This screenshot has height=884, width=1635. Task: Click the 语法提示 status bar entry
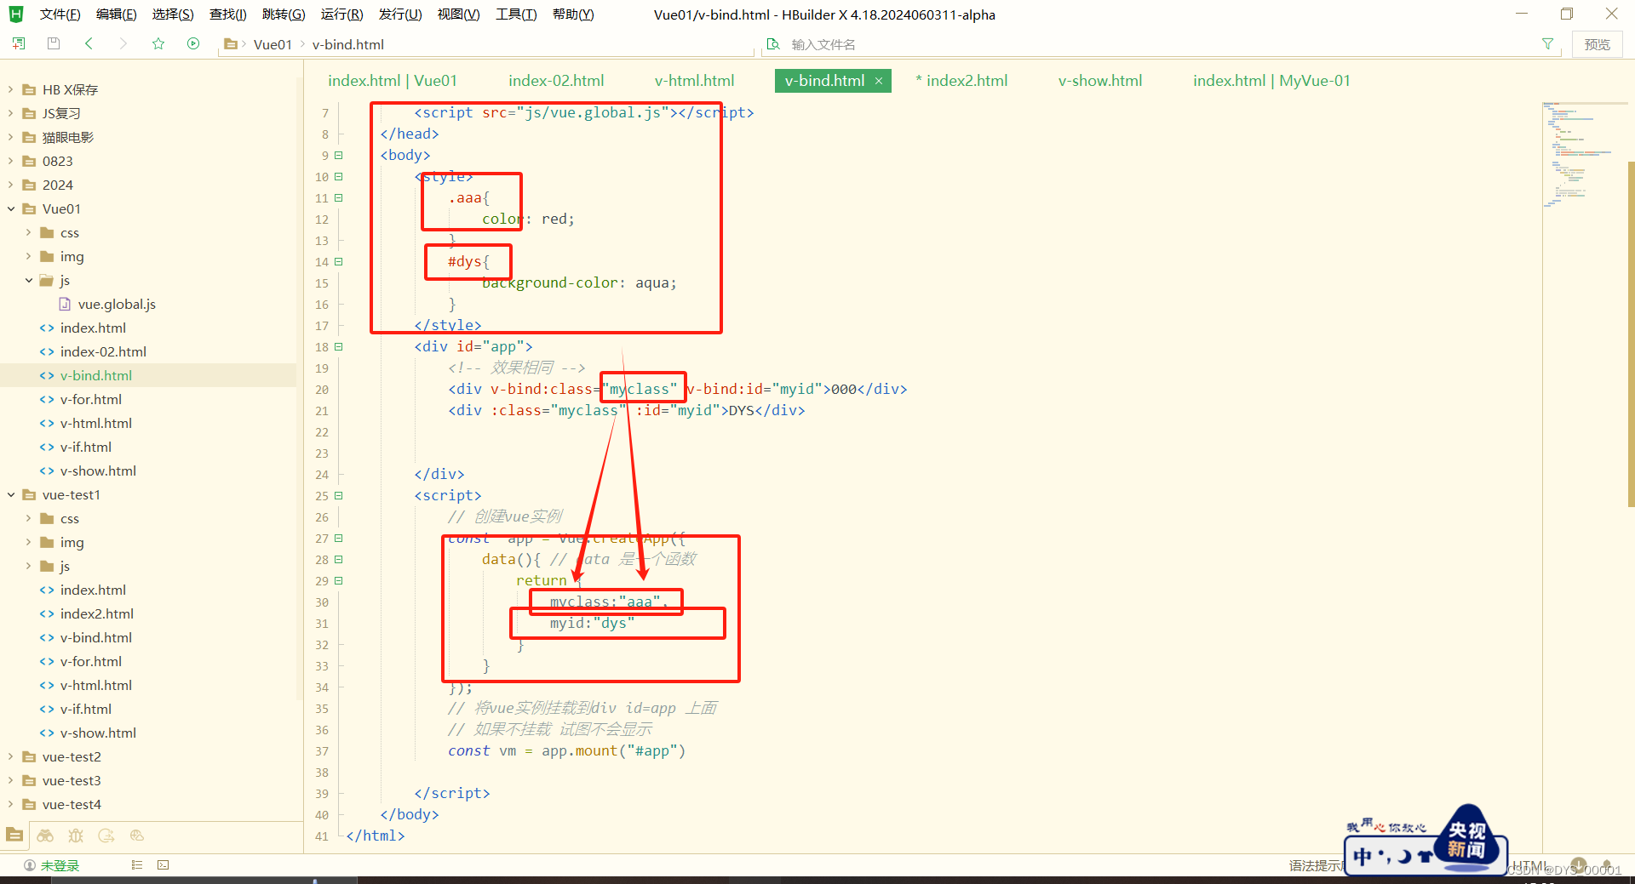tap(1317, 865)
